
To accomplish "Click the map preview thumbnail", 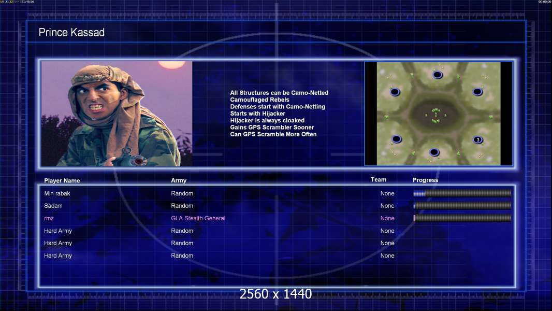I will click(x=438, y=114).
